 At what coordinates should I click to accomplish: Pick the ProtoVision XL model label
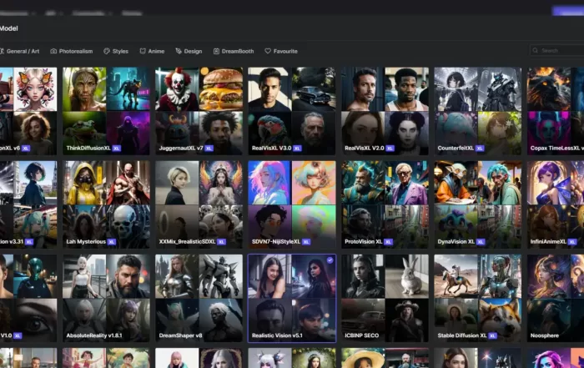364,242
